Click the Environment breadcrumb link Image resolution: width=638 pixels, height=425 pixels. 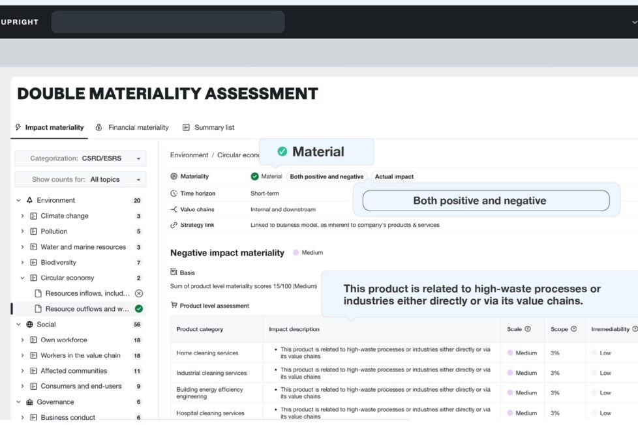tap(189, 155)
